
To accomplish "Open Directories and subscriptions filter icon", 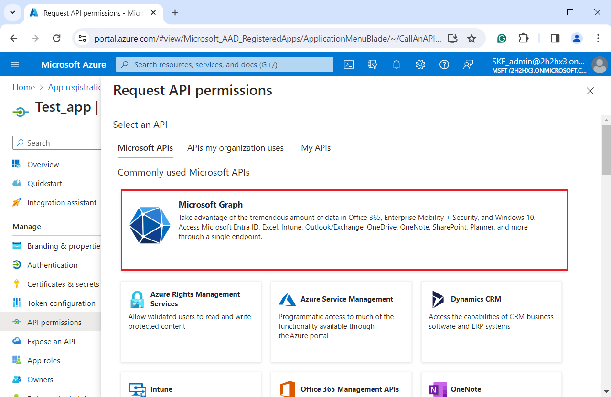I will pyautogui.click(x=373, y=64).
